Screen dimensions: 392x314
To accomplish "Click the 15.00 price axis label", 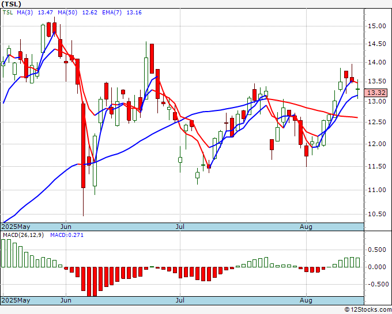I will [377, 26].
